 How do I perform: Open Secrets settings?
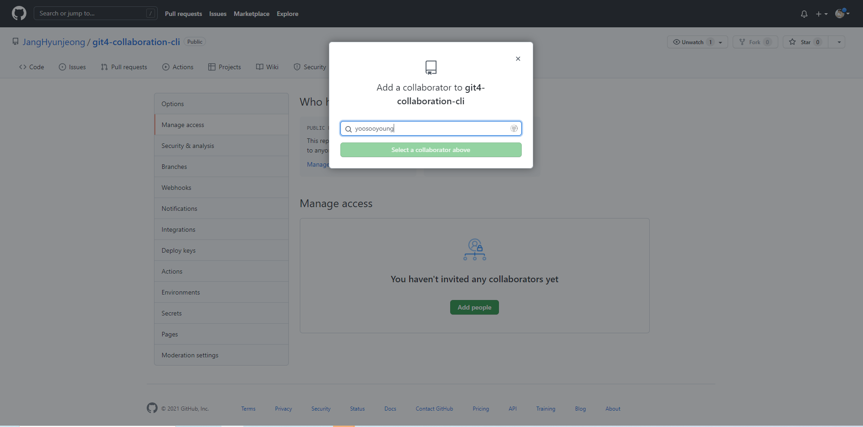(x=221, y=313)
